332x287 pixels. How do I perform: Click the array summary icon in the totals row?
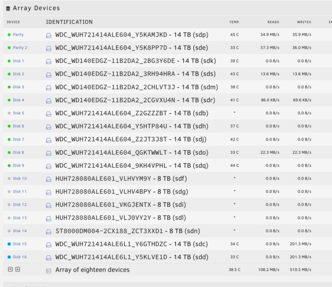[x=49, y=271]
